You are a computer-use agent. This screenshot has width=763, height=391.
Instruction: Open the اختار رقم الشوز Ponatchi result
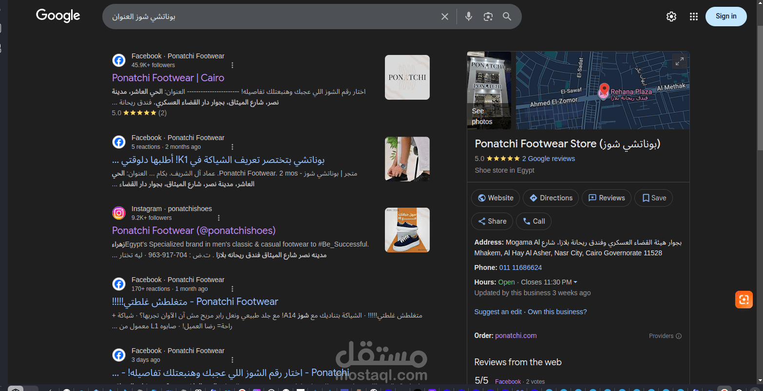[230, 373]
